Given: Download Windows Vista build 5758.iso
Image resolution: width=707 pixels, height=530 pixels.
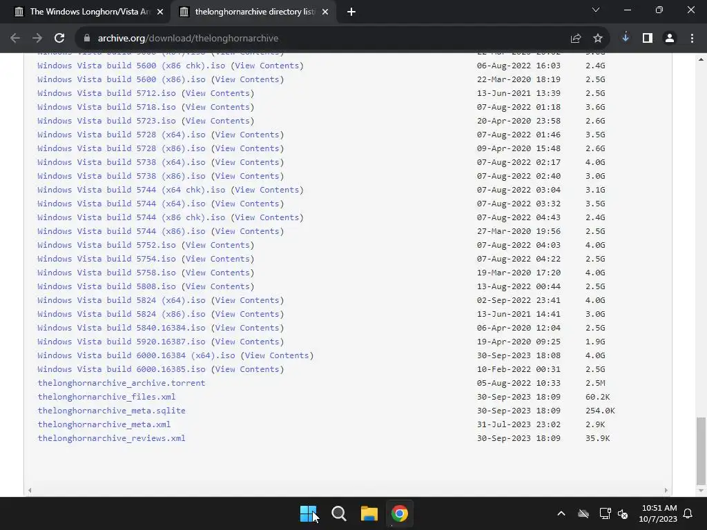Looking at the screenshot, I should tap(106, 273).
